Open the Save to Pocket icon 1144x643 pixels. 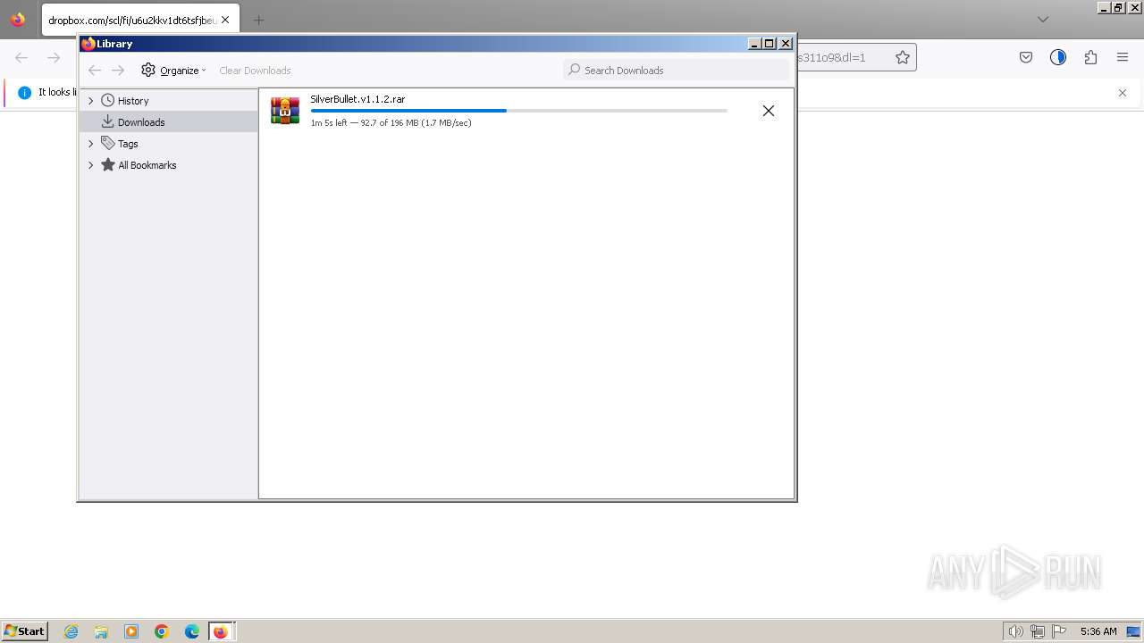(1026, 57)
